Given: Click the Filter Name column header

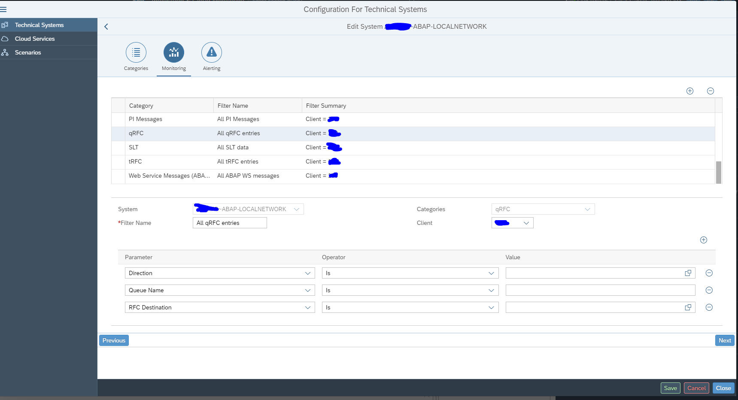Looking at the screenshot, I should pyautogui.click(x=258, y=106).
